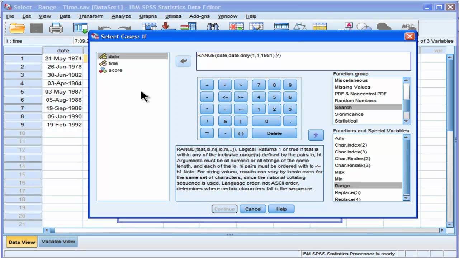
Task: Open the Analyze menu
Action: click(x=121, y=16)
